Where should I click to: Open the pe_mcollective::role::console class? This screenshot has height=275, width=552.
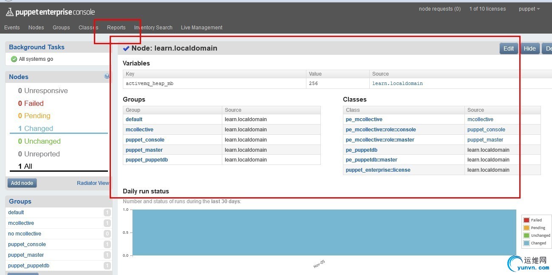tap(381, 130)
